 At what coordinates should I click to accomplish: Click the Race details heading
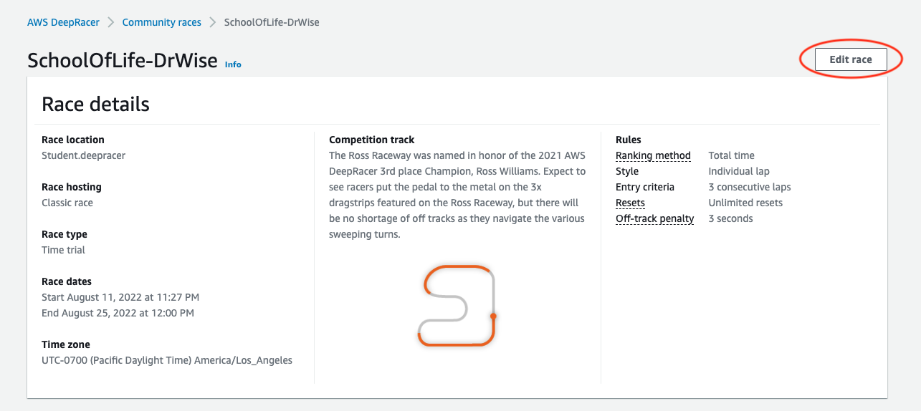95,104
